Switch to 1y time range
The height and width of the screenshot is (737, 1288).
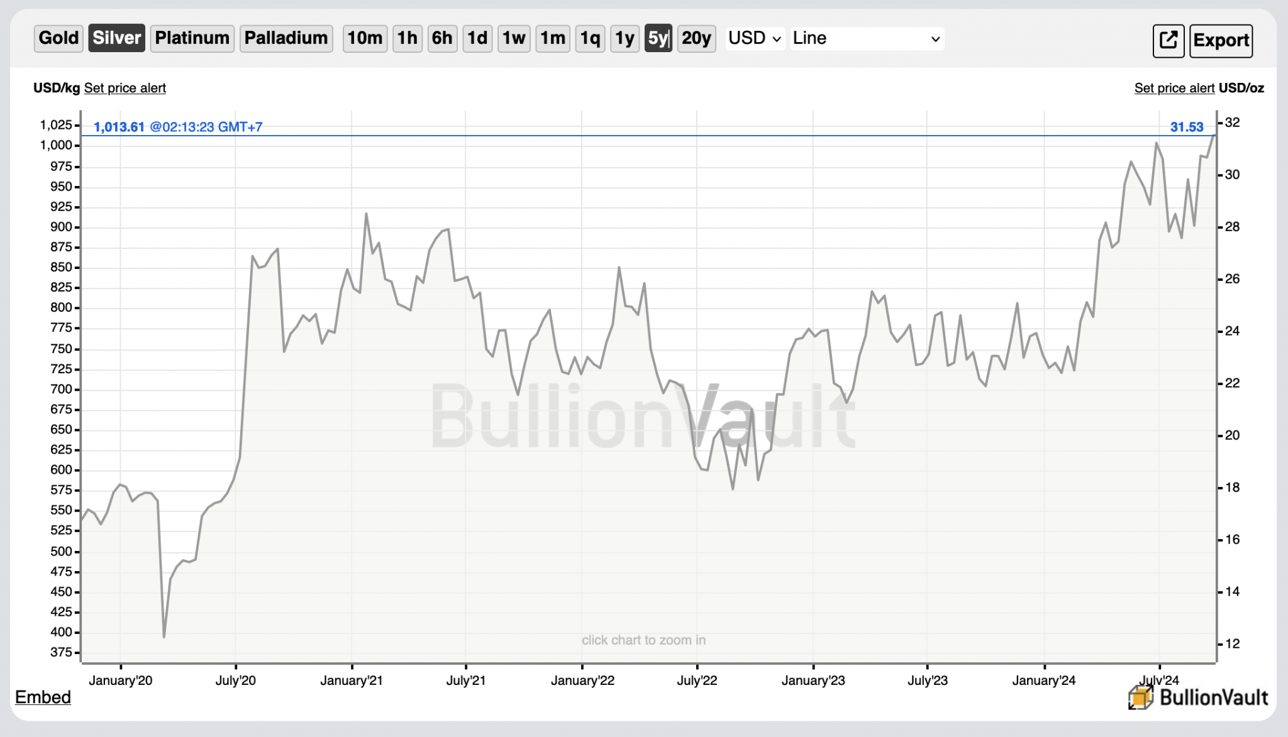625,38
